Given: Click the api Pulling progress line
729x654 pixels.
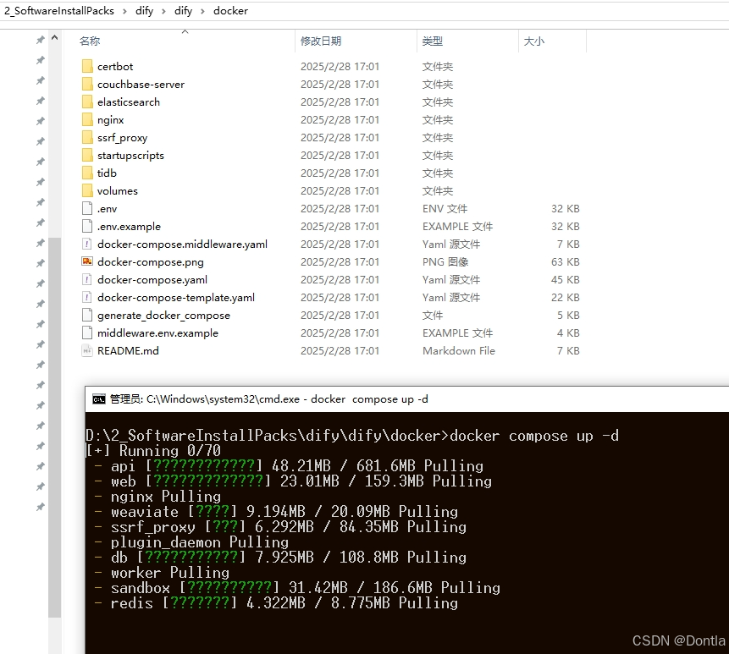Looking at the screenshot, I should click(x=289, y=466).
